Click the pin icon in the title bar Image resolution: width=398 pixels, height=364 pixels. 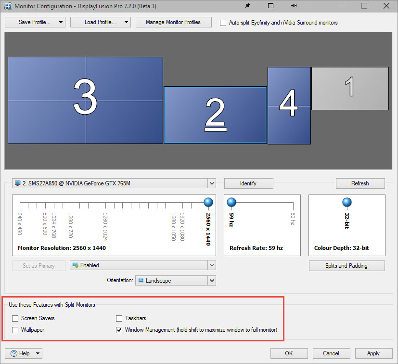247,6
